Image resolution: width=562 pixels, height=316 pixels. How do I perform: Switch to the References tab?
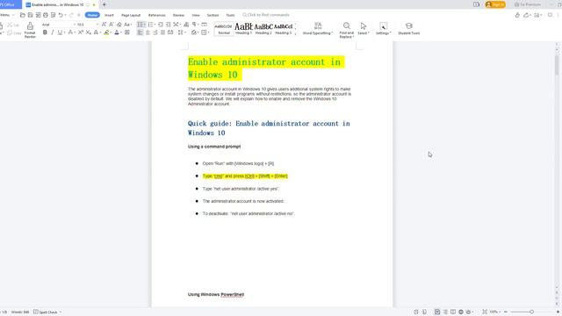point(157,15)
